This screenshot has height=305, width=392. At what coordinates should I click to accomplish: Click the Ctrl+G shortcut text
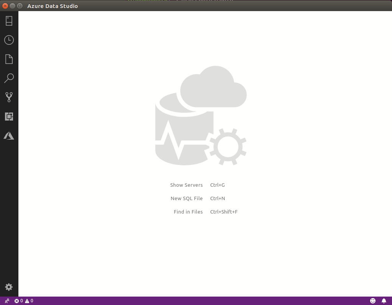coord(217,185)
